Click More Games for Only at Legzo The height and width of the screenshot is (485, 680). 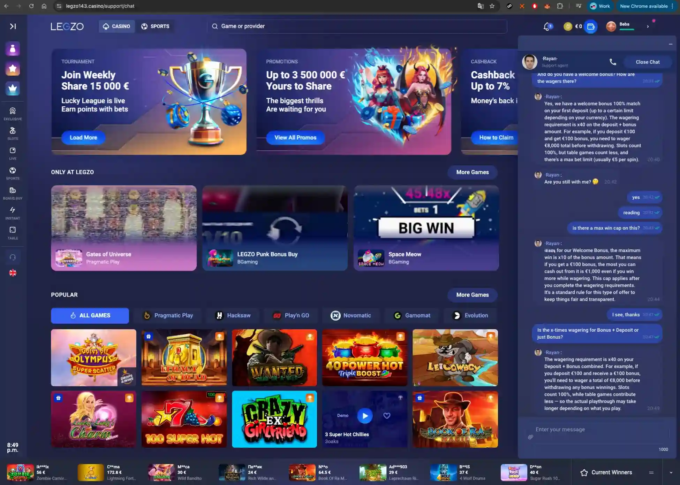click(473, 172)
